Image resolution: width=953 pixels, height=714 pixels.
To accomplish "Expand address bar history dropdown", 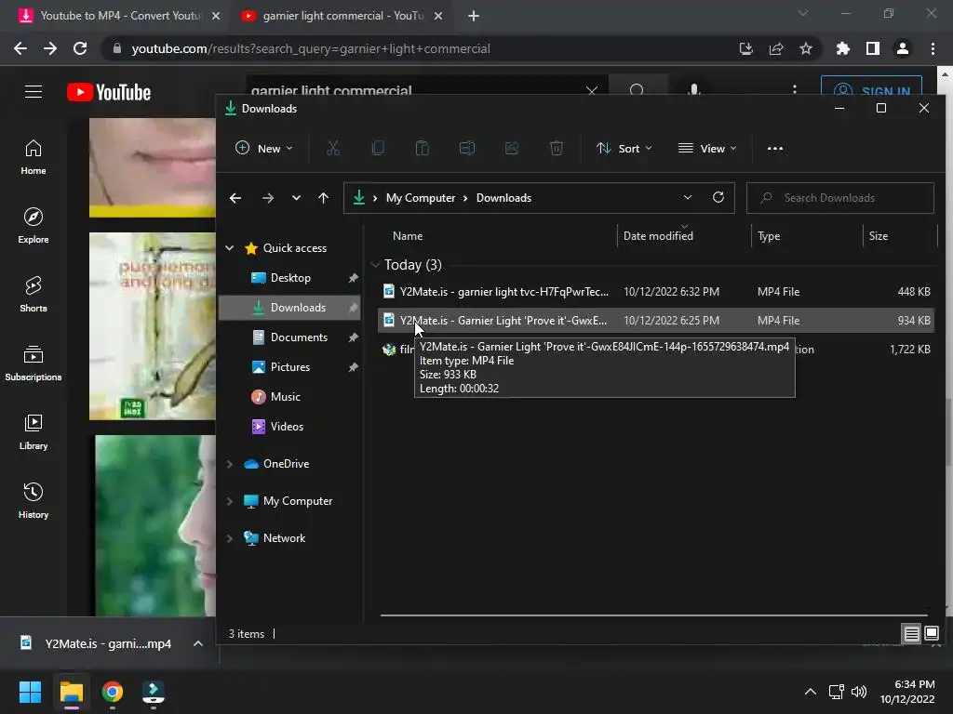I will (688, 197).
